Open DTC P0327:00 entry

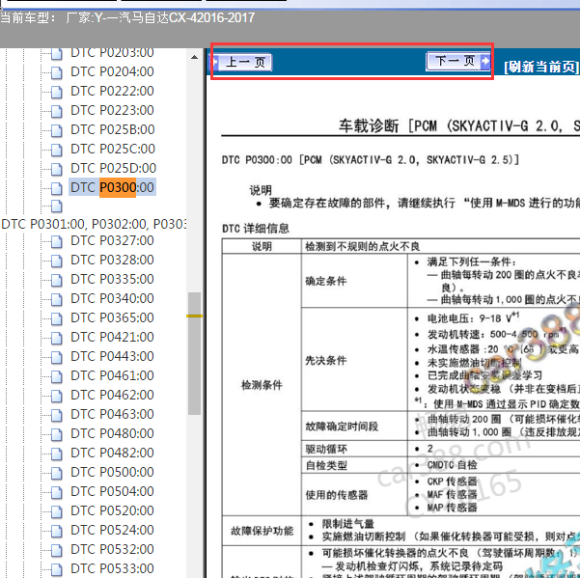point(112,240)
